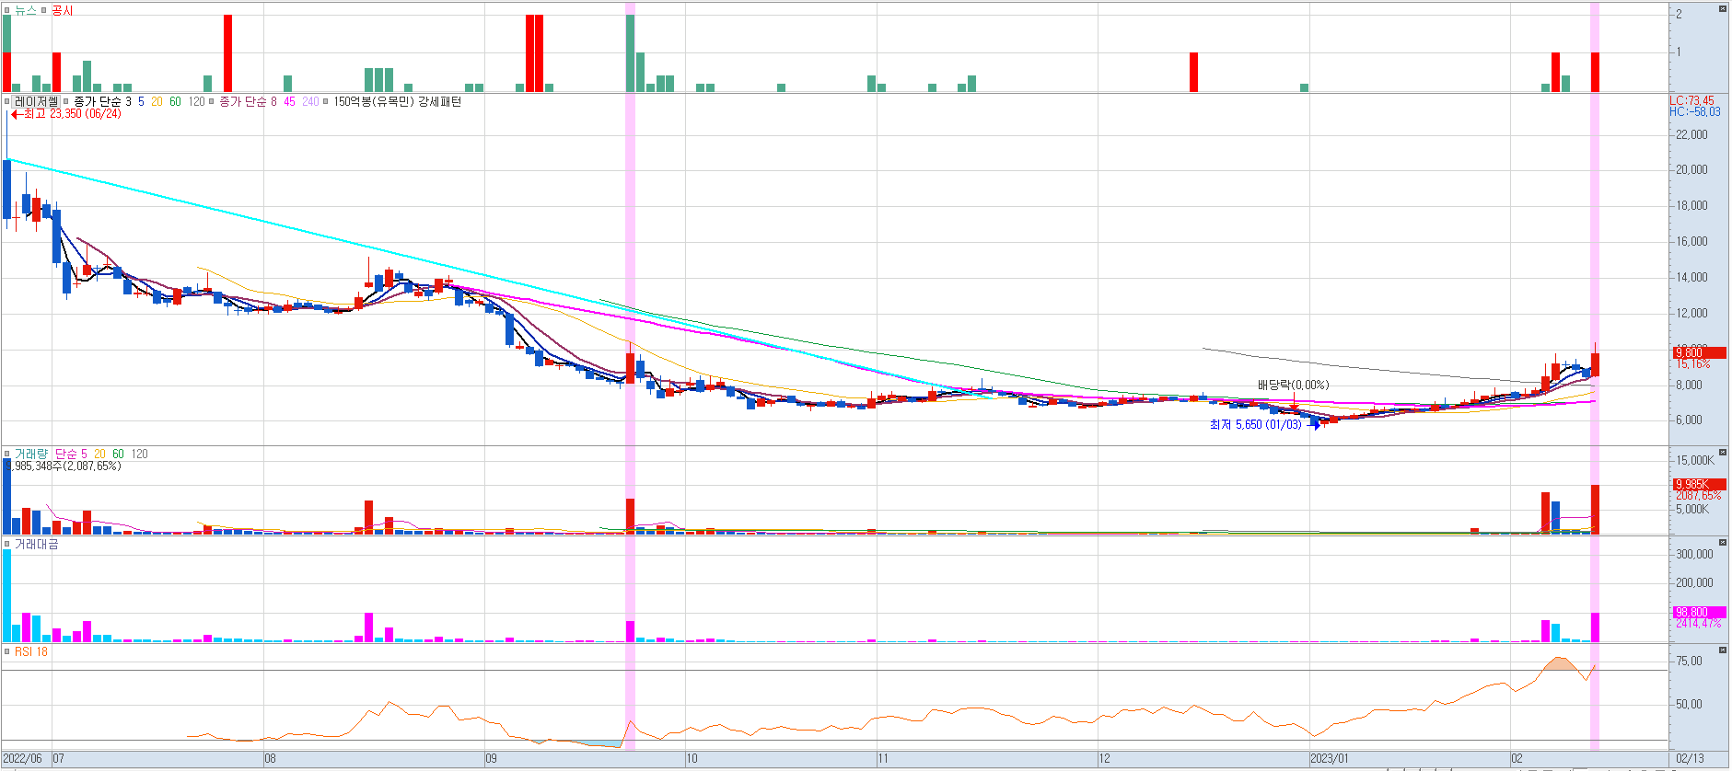The width and height of the screenshot is (1732, 771).
Task: Click the square marker before 종가 단순 8
Action: point(212,101)
